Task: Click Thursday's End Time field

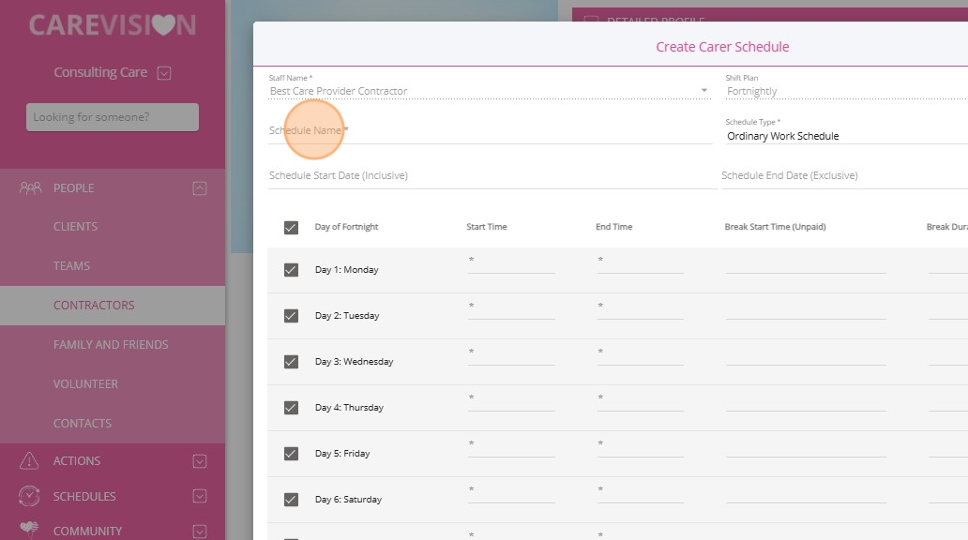Action: click(x=641, y=402)
